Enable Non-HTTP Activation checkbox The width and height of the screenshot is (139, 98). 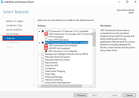(x=46, y=40)
